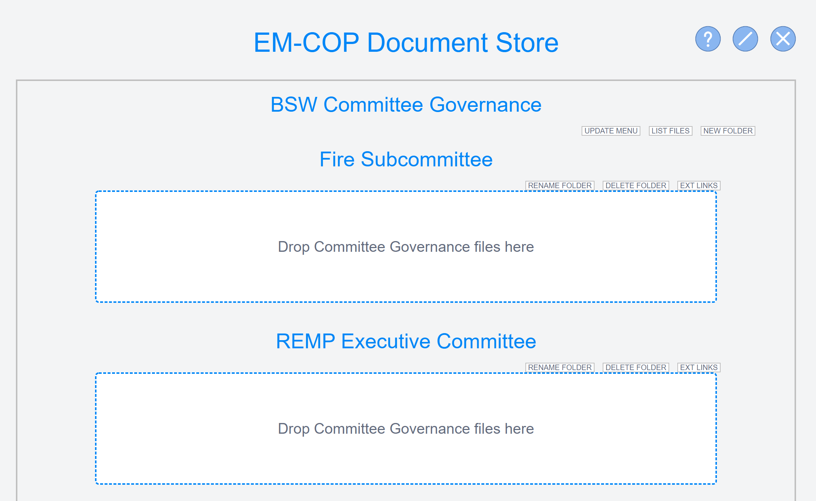This screenshot has width=816, height=501.
Task: Open EXT LINKS for REMP Executive Committee
Action: tap(699, 368)
